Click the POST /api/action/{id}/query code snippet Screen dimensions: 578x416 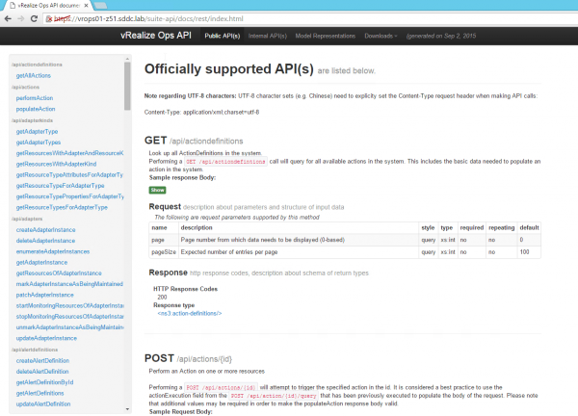point(274,396)
